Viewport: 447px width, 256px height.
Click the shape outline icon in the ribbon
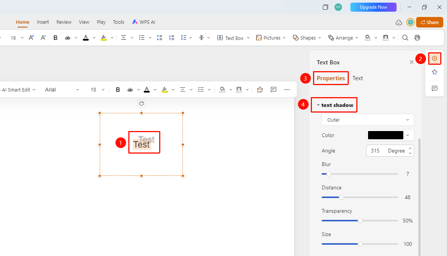[x=386, y=38]
